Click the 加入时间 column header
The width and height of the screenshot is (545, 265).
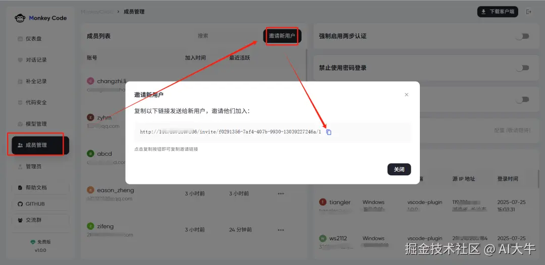coord(195,58)
